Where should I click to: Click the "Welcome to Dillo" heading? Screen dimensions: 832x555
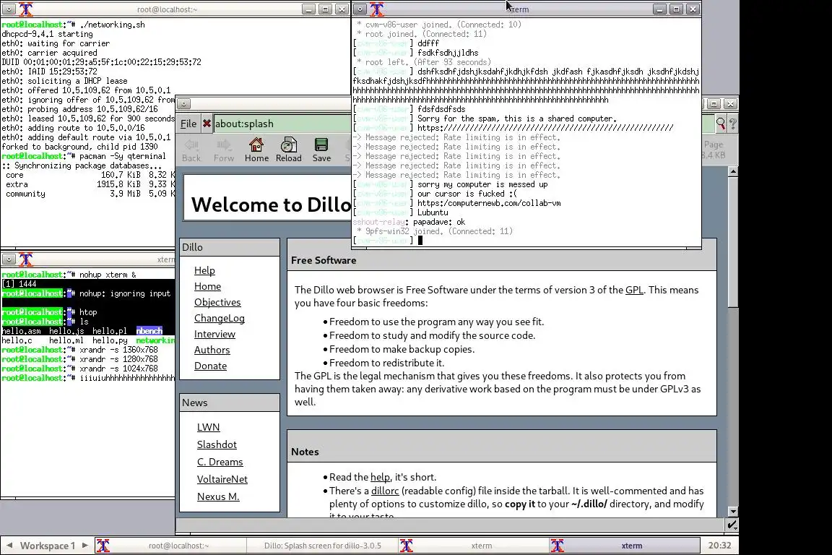click(271, 205)
